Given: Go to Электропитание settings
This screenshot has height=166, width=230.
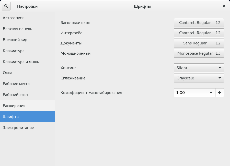Looking at the screenshot, I should click(27, 128).
